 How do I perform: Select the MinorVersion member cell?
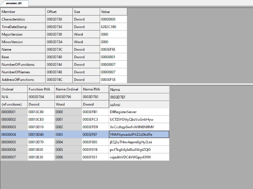[x=23, y=42]
